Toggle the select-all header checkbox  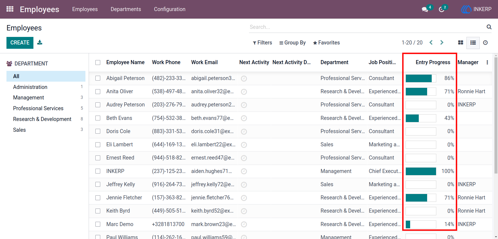tap(98, 63)
